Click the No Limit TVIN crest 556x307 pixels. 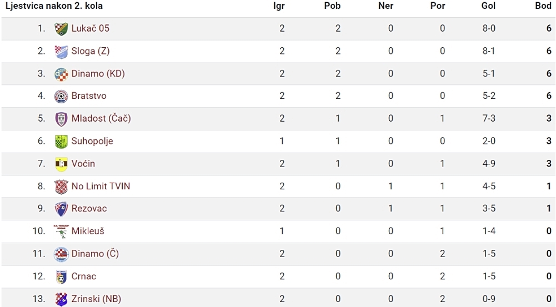(61, 187)
